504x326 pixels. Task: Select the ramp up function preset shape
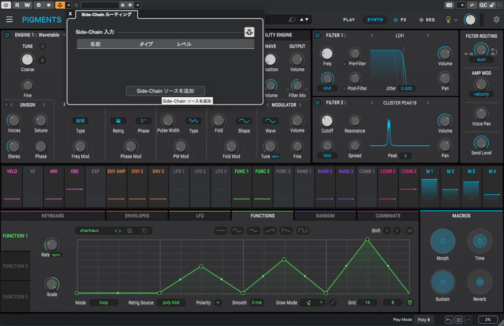pos(270,230)
